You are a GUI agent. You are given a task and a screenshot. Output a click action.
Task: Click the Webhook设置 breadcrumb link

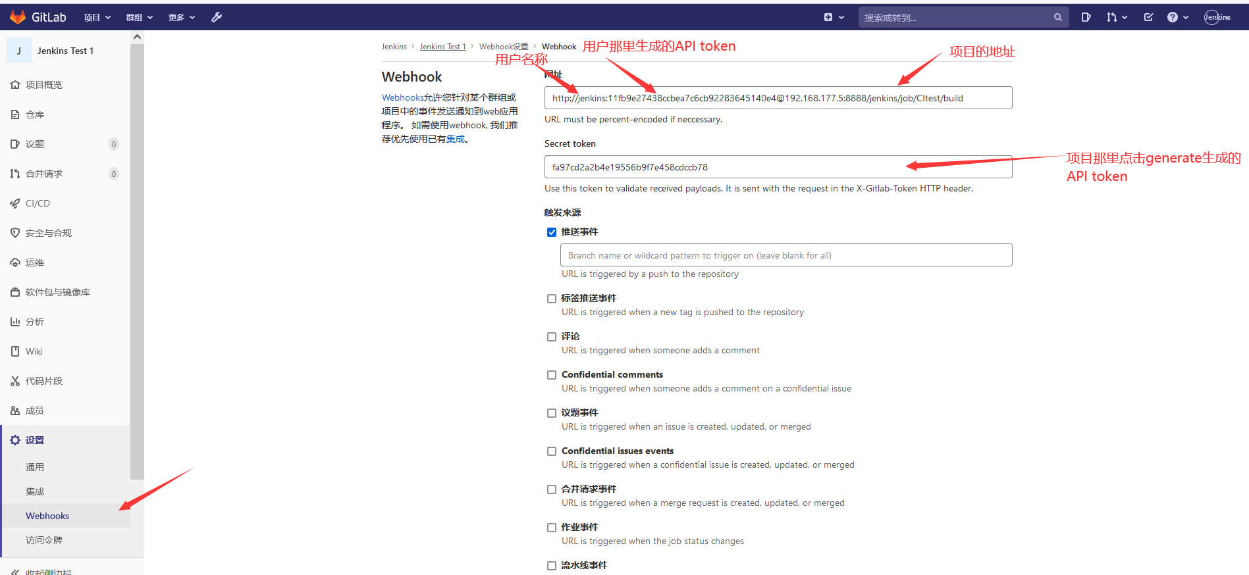[504, 47]
